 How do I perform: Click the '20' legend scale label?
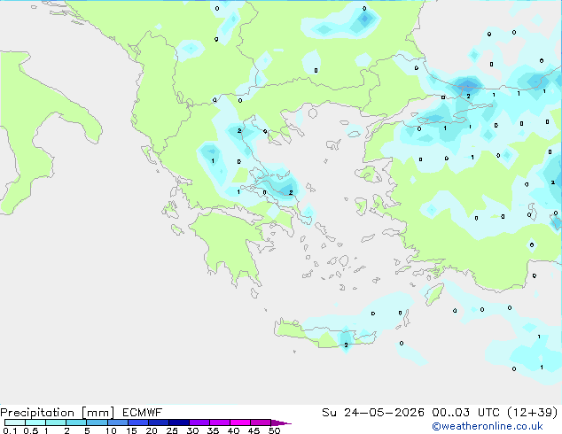click(152, 430)
